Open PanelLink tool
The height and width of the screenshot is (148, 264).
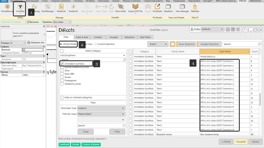73,8
